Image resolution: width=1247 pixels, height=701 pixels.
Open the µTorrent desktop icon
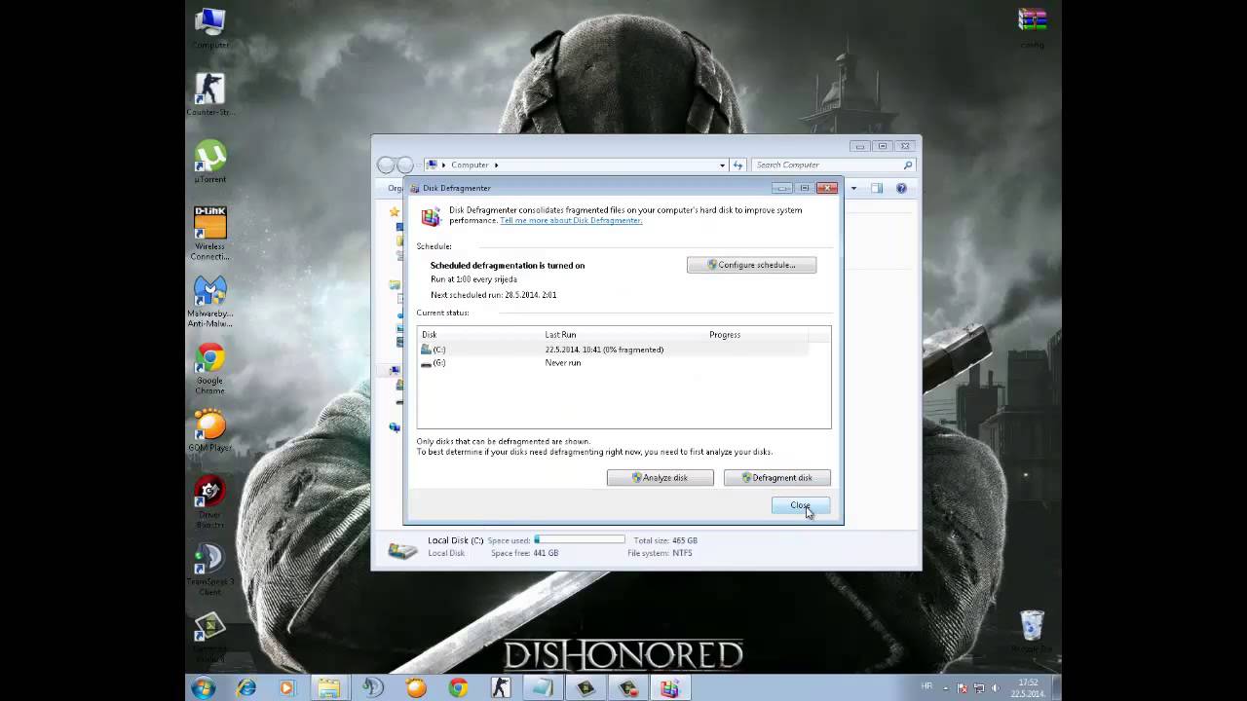(210, 162)
